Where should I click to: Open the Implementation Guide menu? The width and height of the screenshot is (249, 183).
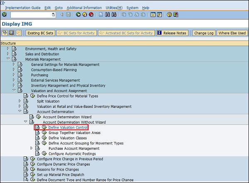coord(23,8)
